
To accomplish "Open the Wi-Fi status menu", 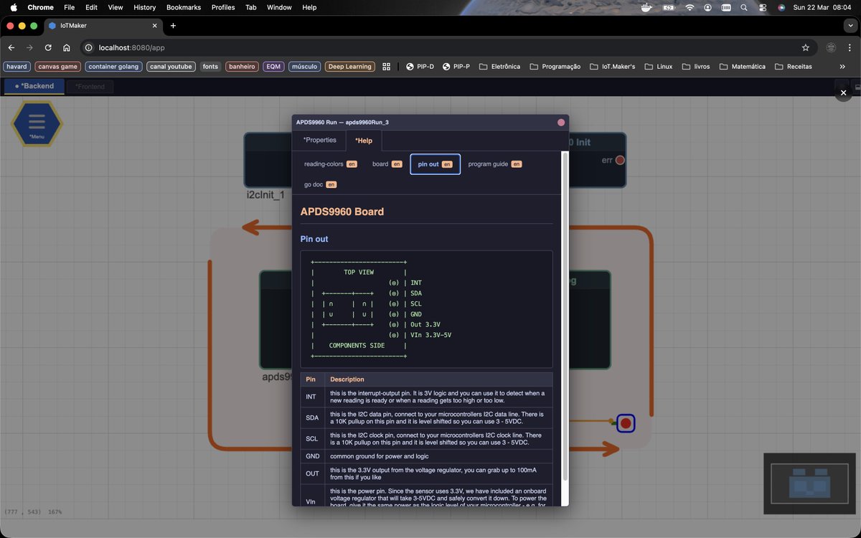I will tap(690, 7).
